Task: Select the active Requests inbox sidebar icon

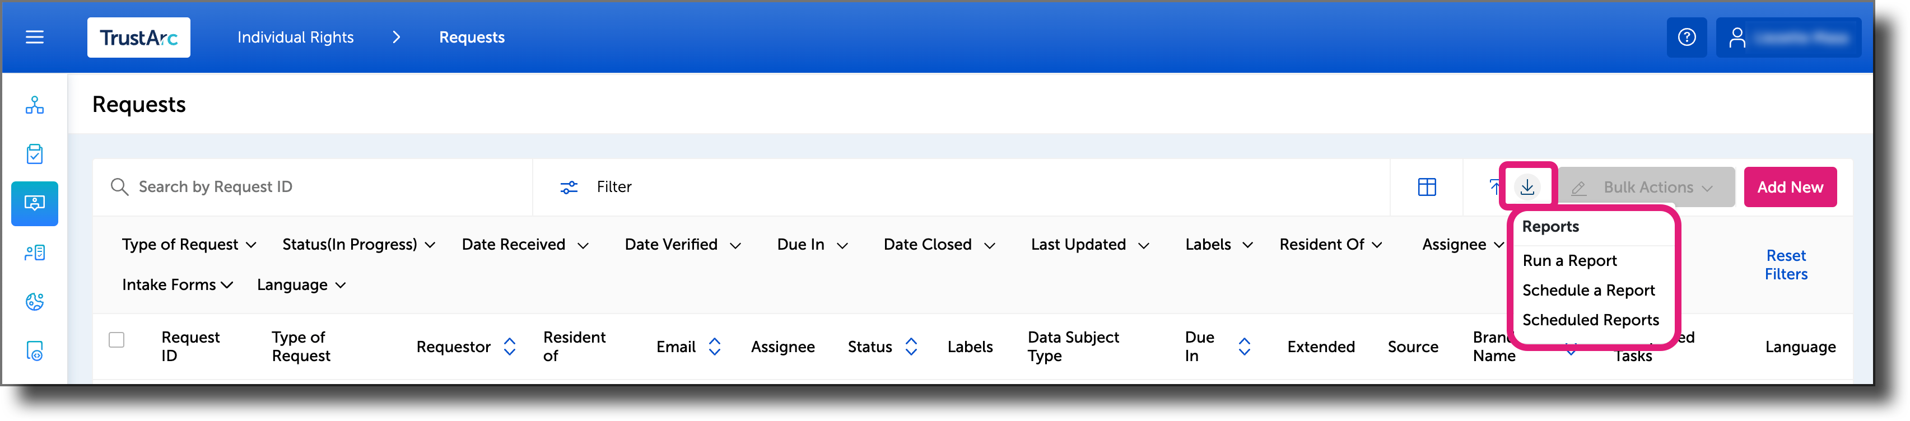Action: click(35, 204)
